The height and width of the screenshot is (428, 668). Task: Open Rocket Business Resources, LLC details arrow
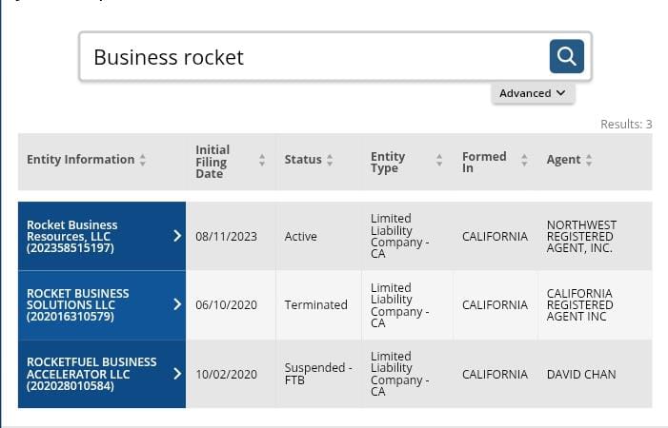[177, 236]
